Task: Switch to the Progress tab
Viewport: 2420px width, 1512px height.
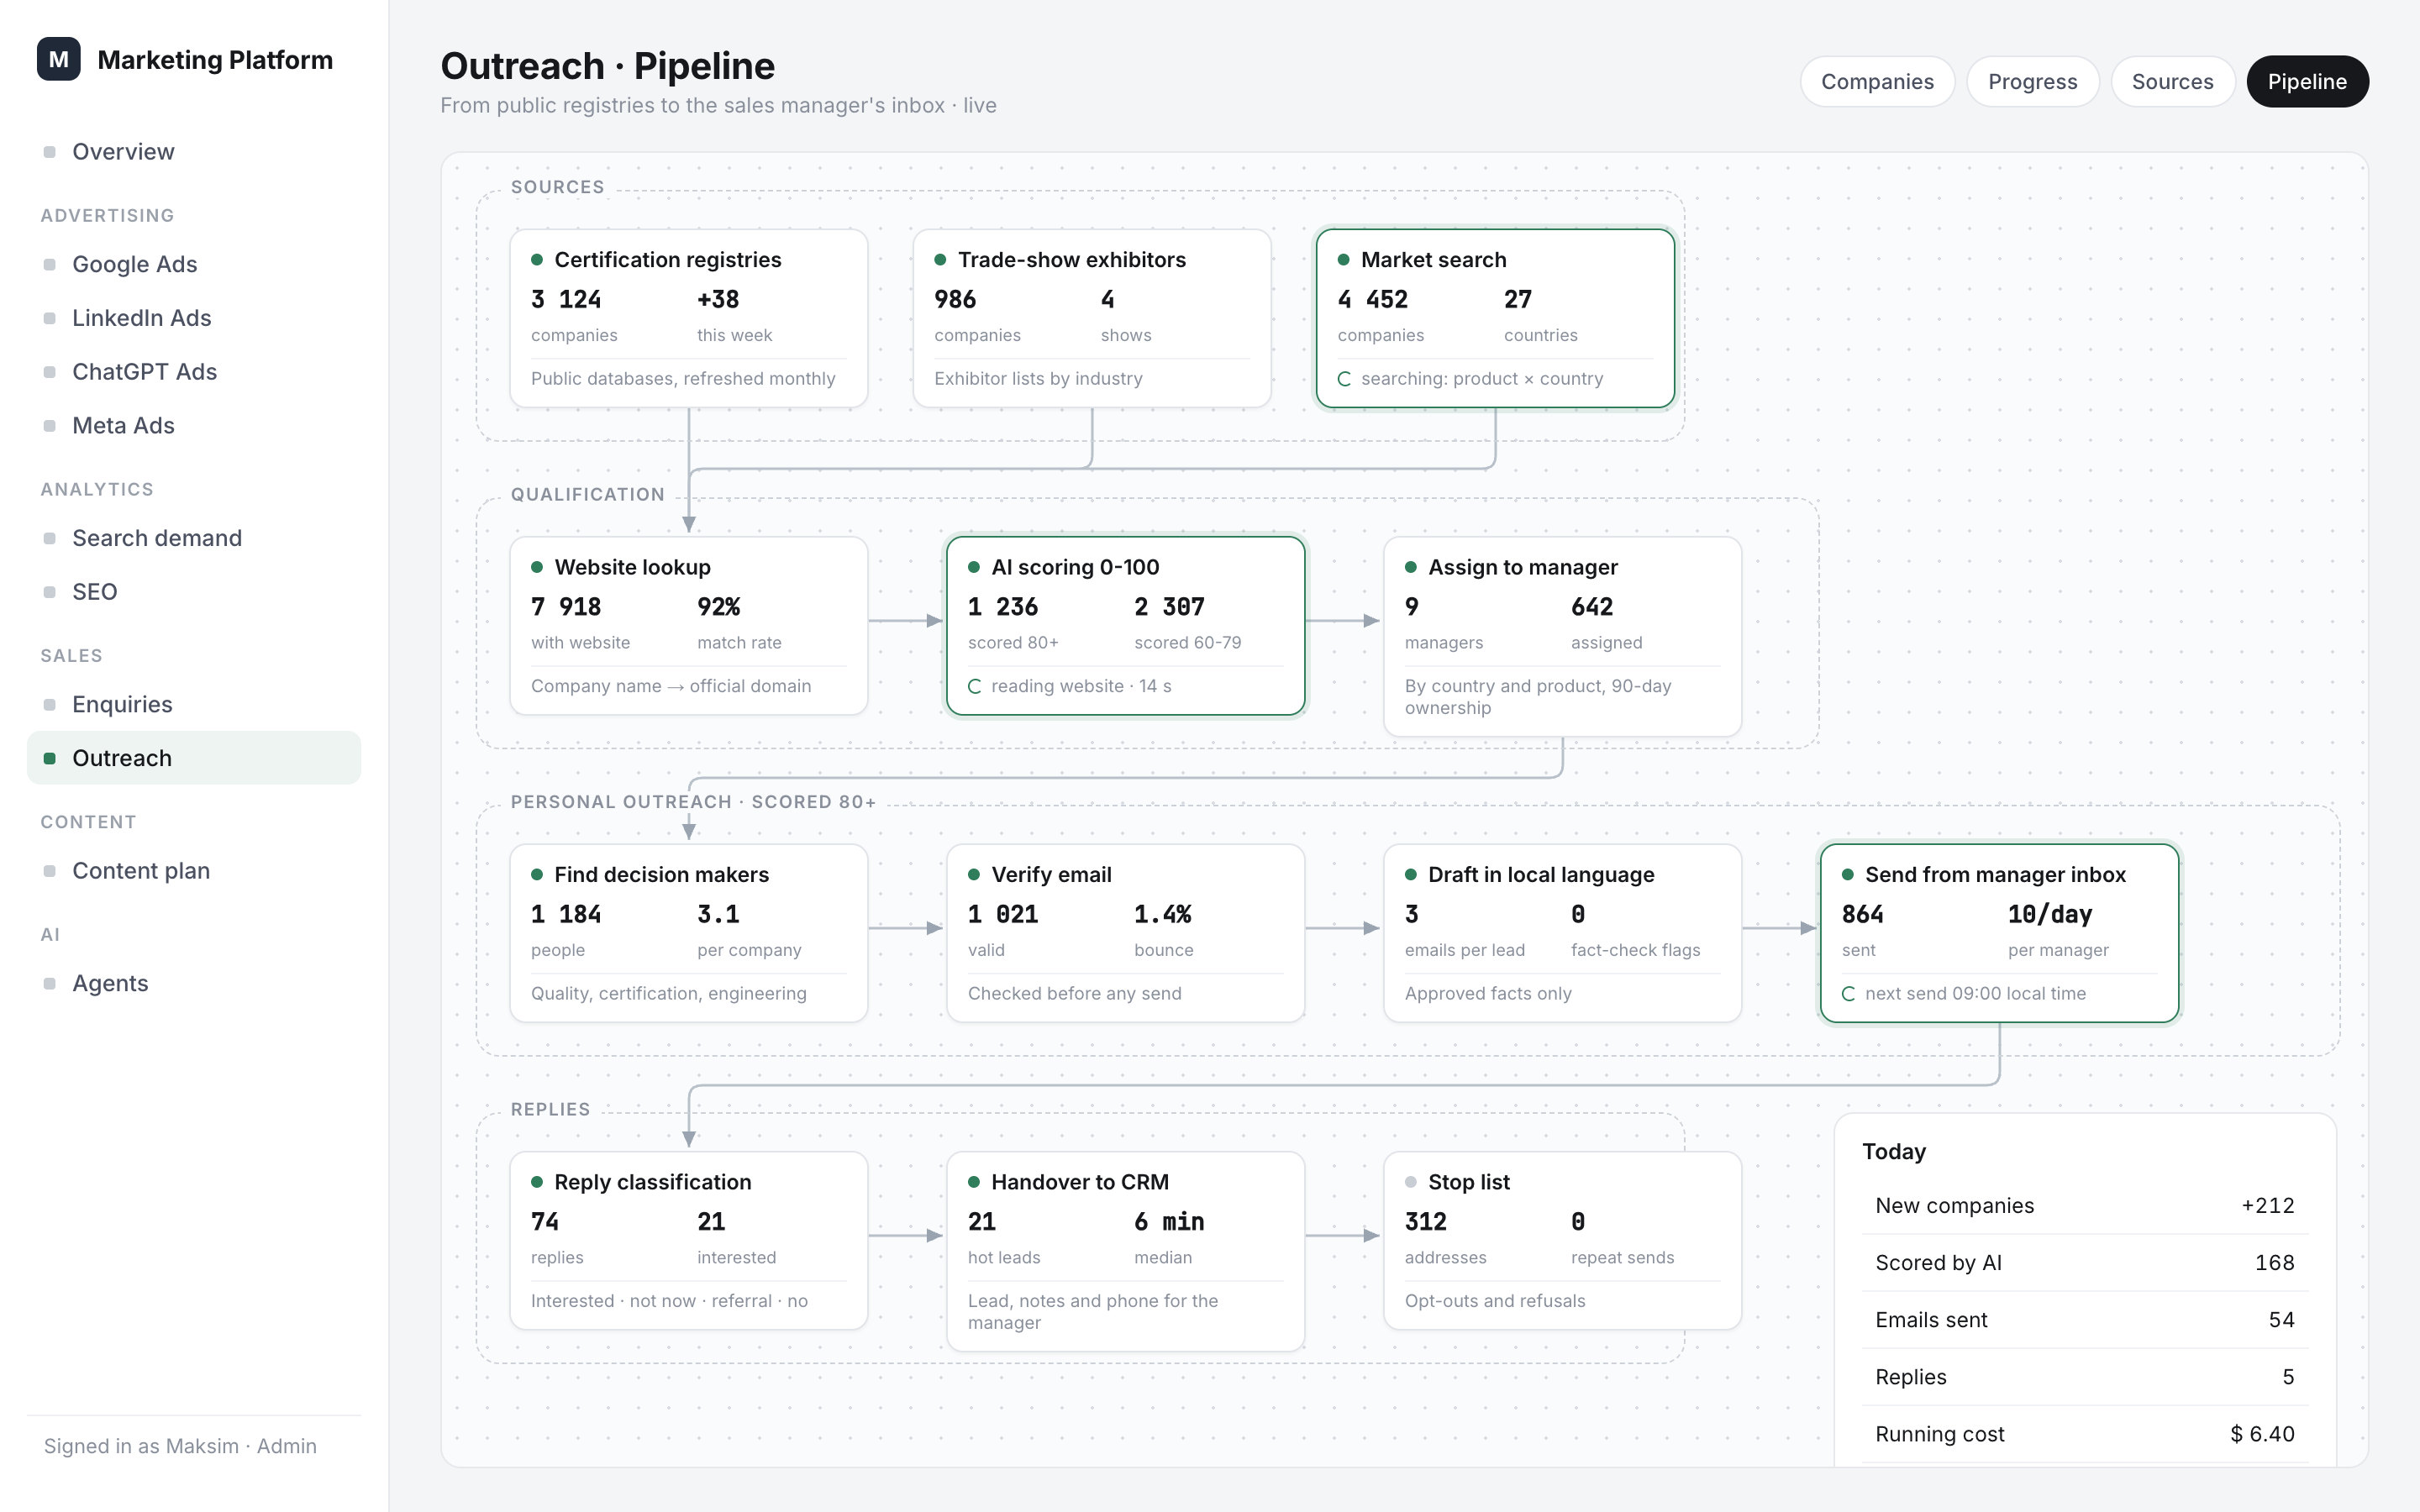Action: pos(2032,81)
